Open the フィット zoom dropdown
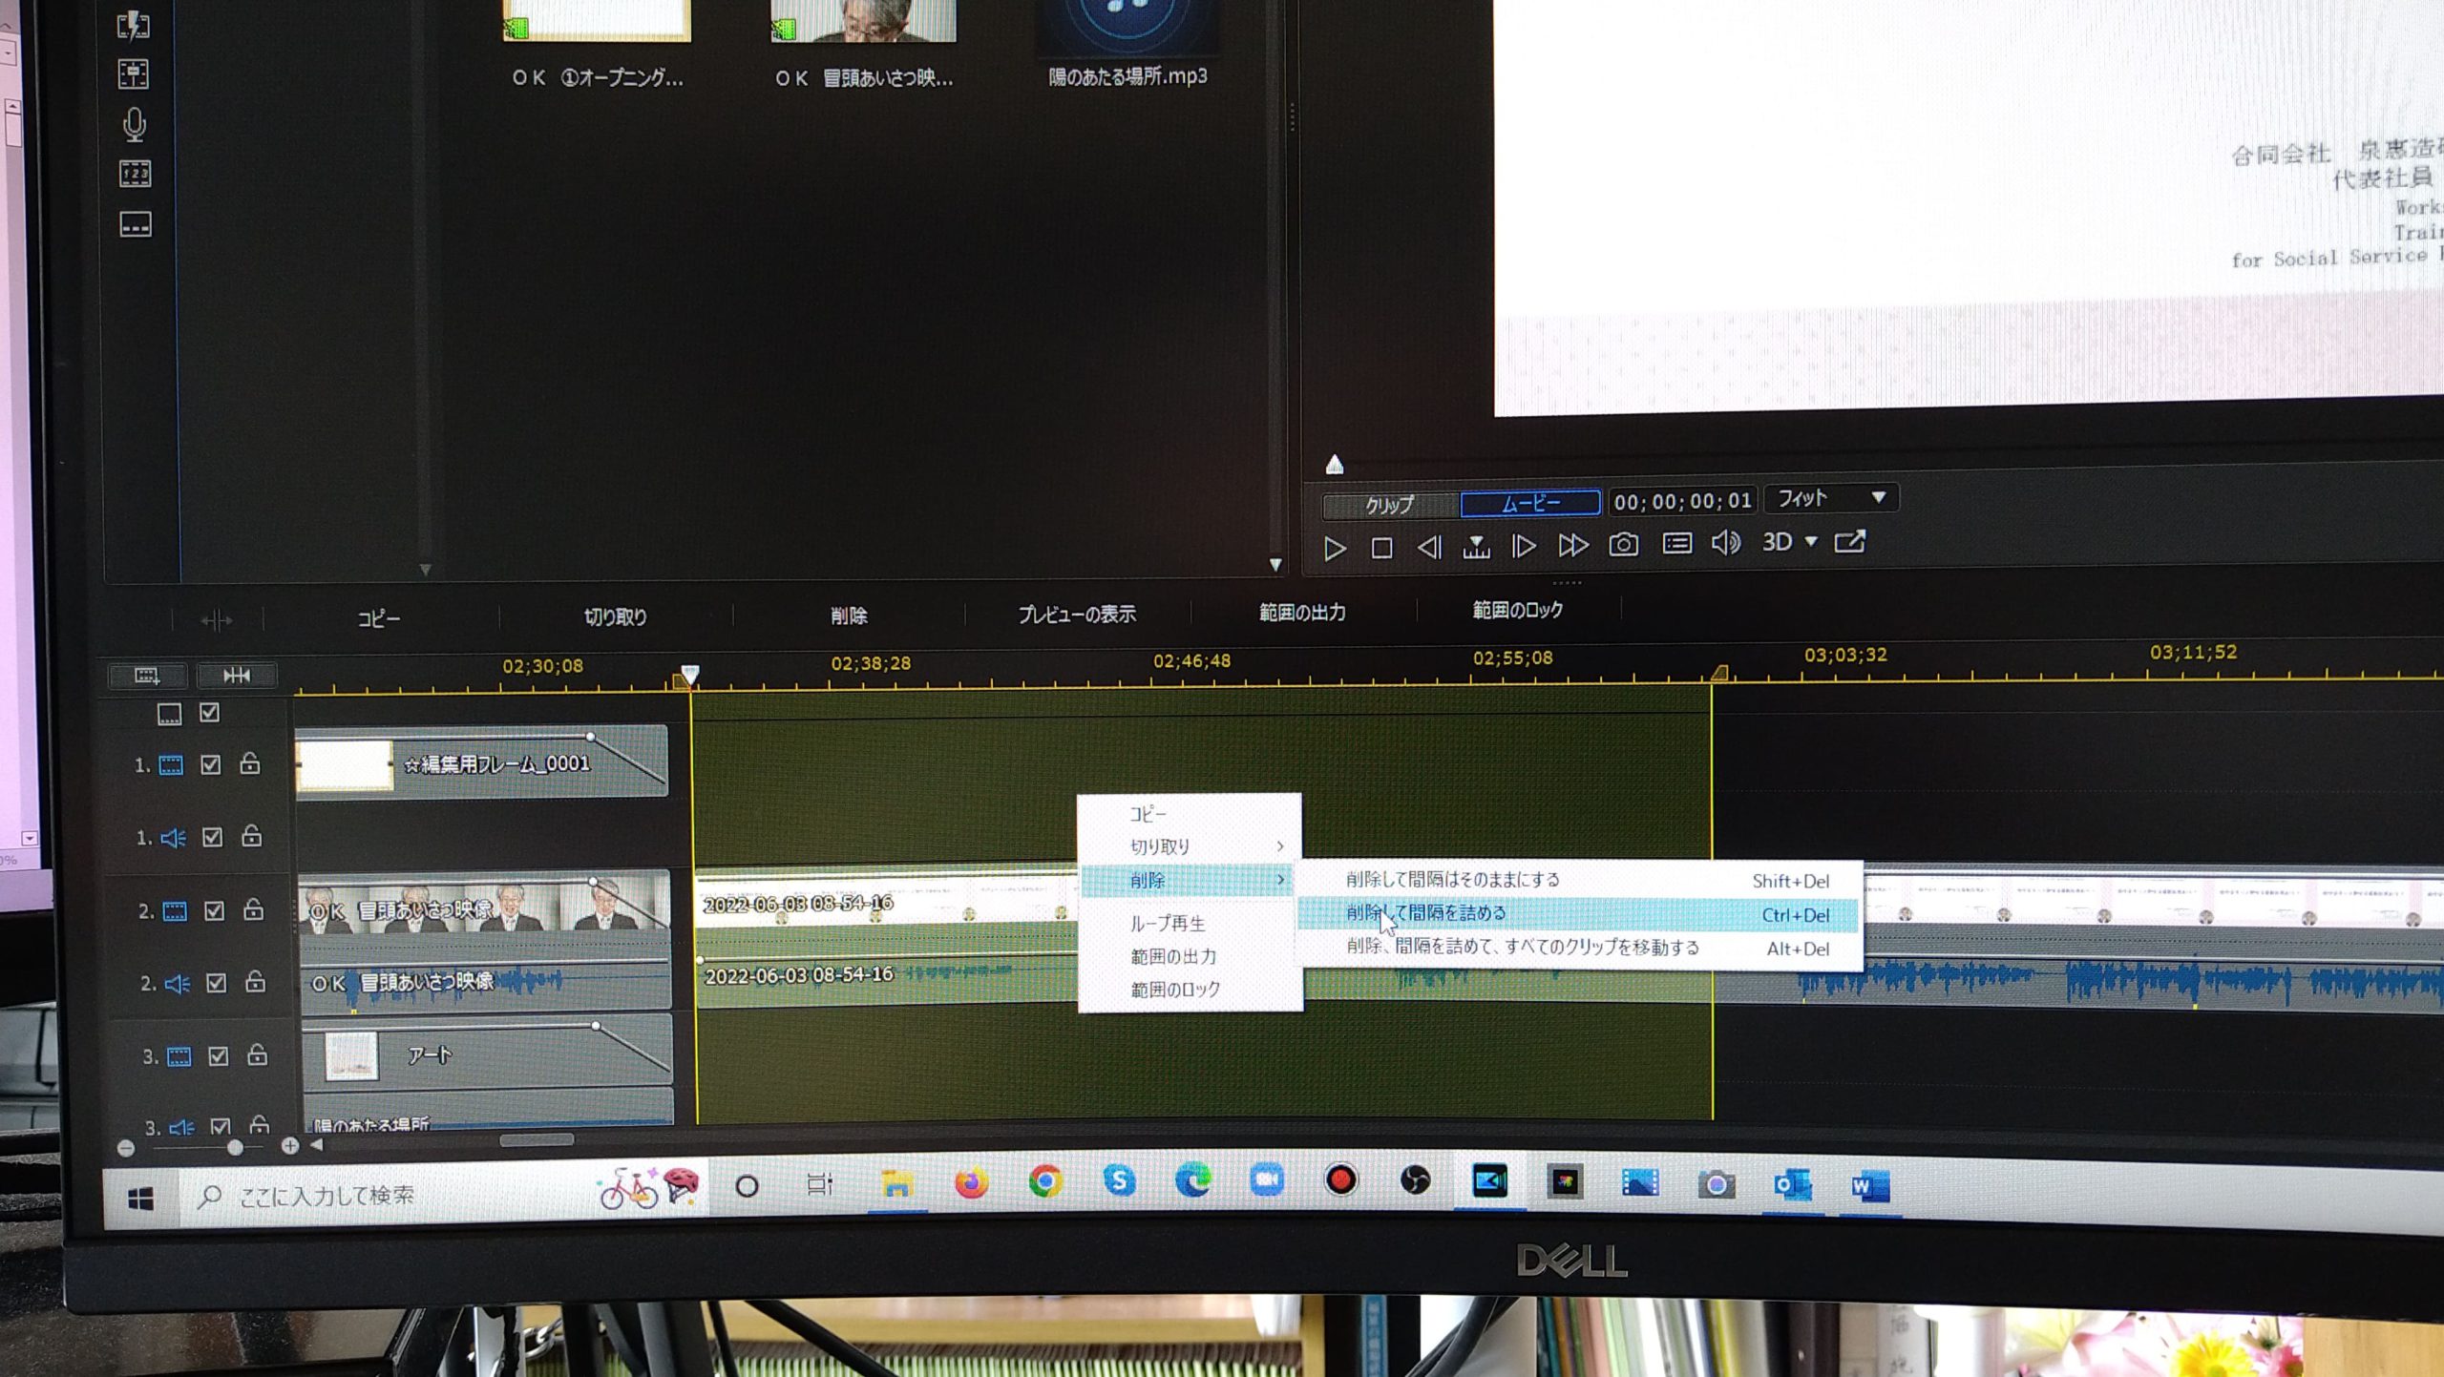This screenshot has height=1377, width=2444. [x=1831, y=497]
